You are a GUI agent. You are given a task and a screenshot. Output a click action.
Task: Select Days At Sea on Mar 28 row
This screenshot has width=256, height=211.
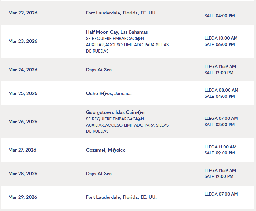coord(99,174)
